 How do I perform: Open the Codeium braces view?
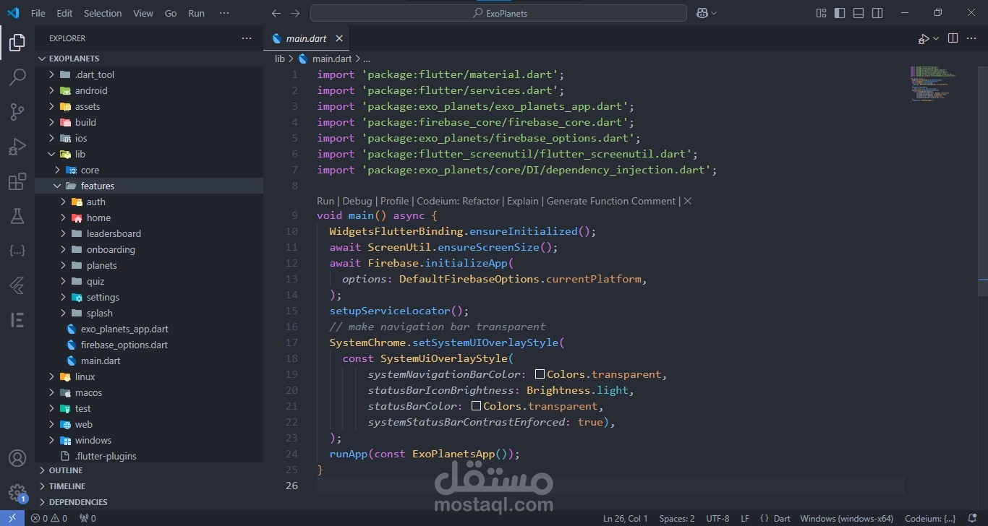17,251
